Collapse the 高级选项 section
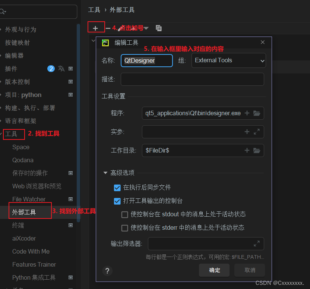Screen dimensions: 310x289 click(105, 173)
